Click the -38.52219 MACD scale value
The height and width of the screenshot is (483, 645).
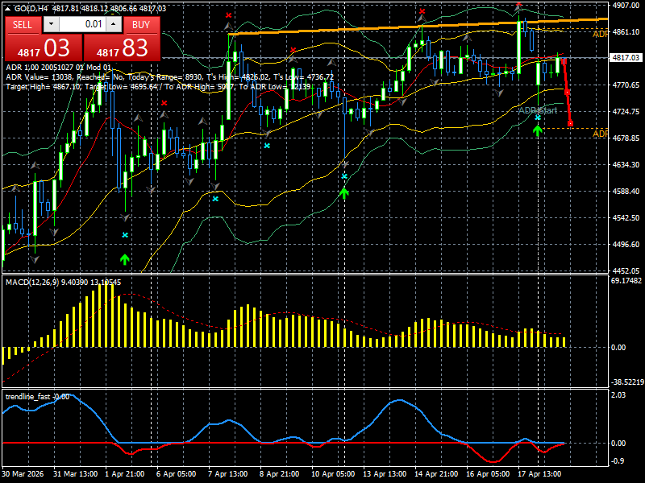tap(627, 382)
